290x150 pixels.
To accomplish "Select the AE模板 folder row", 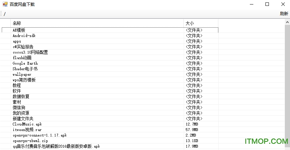I will click(x=110, y=30).
